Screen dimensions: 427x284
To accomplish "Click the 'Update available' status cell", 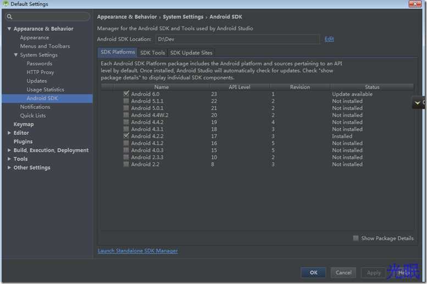I will click(352, 94).
